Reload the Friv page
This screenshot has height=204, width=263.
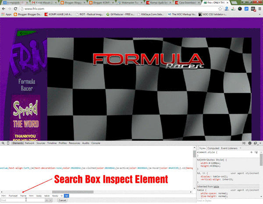(x=15, y=9)
